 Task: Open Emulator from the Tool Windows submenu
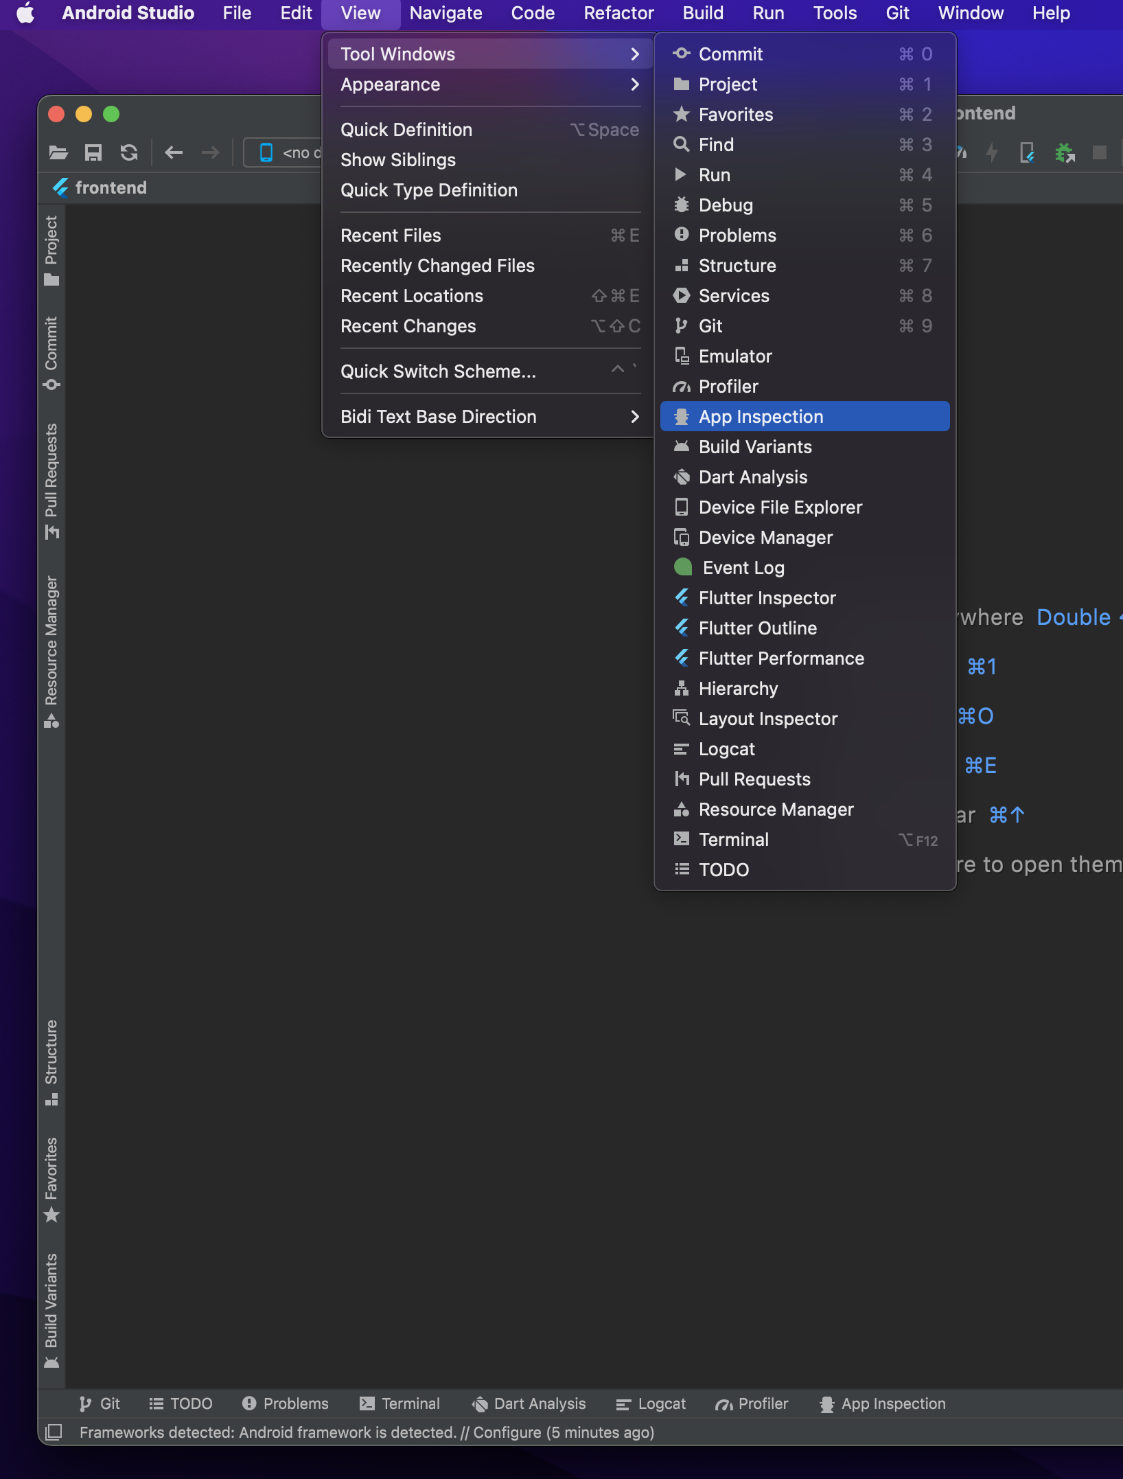804,356
